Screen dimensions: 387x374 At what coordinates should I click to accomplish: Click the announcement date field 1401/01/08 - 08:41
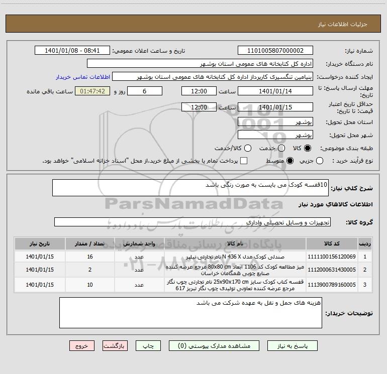point(72,51)
